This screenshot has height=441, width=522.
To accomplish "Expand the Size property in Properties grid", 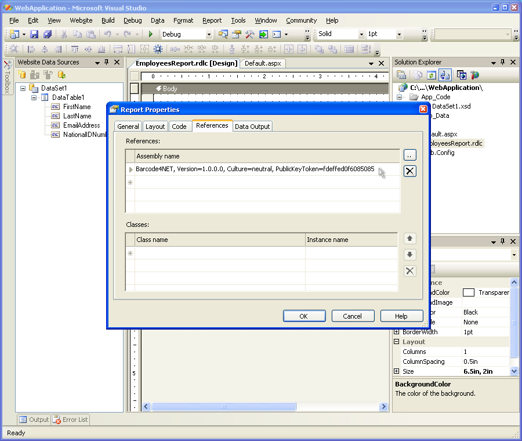I will [x=397, y=371].
